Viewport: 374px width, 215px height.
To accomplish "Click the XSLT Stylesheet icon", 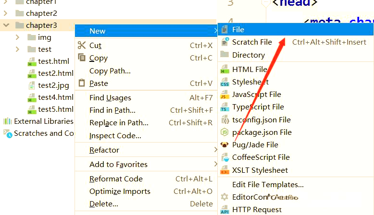I will coord(224,170).
